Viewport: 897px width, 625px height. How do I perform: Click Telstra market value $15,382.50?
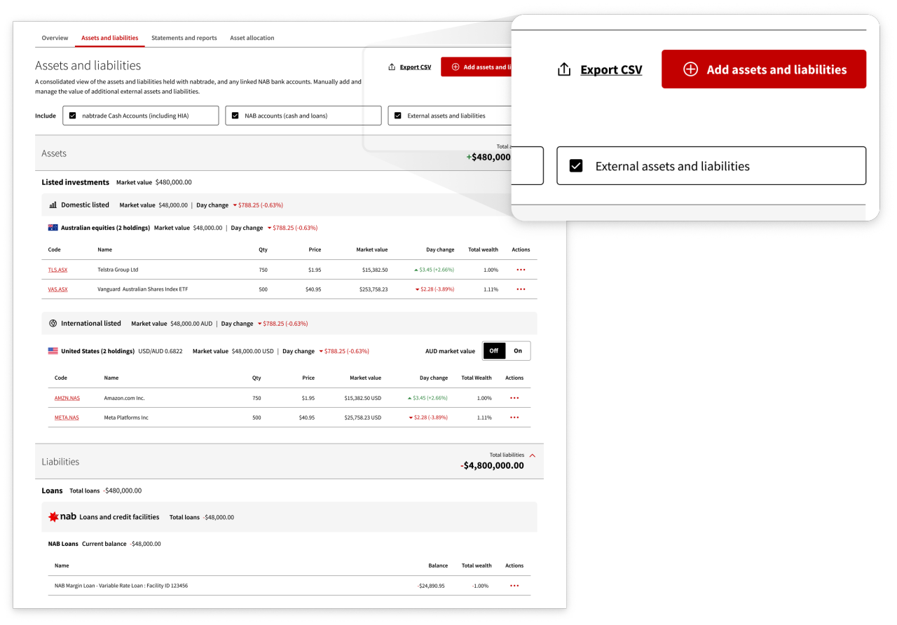pos(375,270)
